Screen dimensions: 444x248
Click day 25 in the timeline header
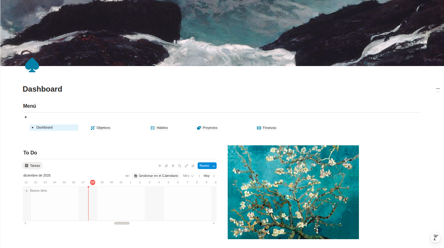click(x=64, y=182)
